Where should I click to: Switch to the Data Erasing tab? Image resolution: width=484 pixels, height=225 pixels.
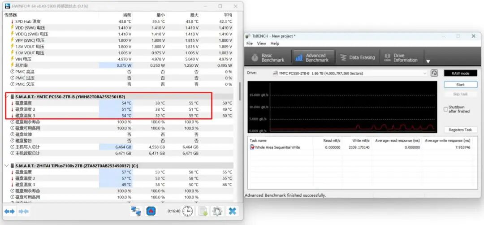pos(357,58)
